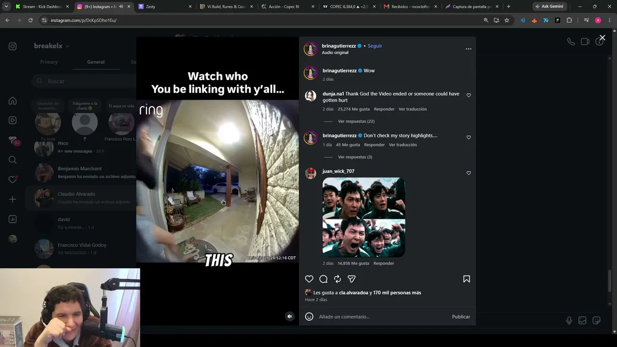The image size is (617, 347).
Task: Like the "Don't check my story highlights" comment
Action: pos(469,137)
